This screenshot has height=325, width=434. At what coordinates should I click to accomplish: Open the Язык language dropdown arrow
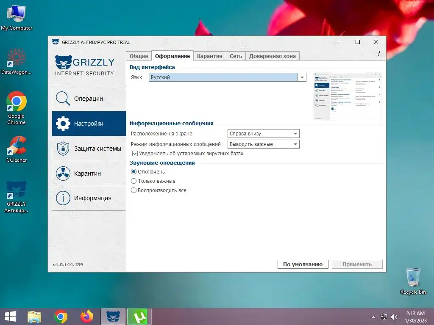[302, 77]
